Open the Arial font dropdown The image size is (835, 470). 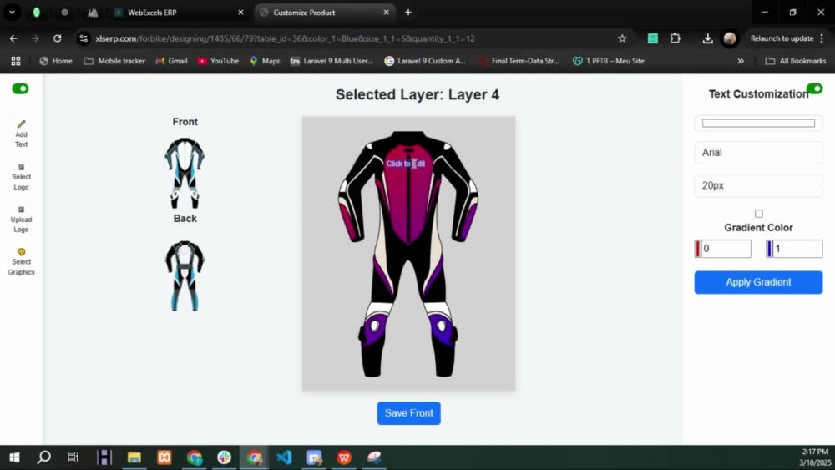[758, 153]
